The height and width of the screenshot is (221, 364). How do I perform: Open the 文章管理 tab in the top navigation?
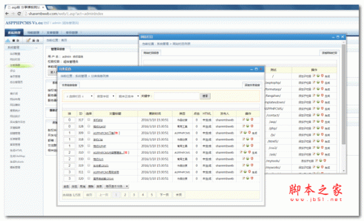pyautogui.click(x=52, y=33)
